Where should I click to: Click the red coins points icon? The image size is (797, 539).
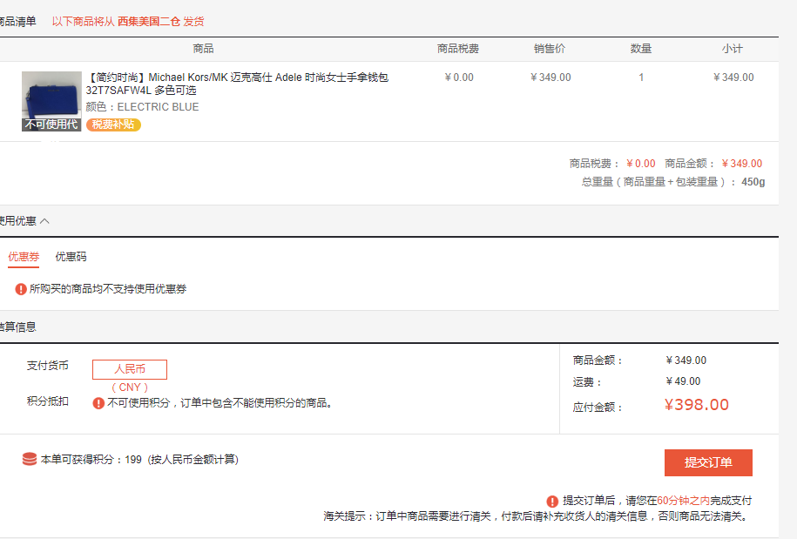pos(30,459)
